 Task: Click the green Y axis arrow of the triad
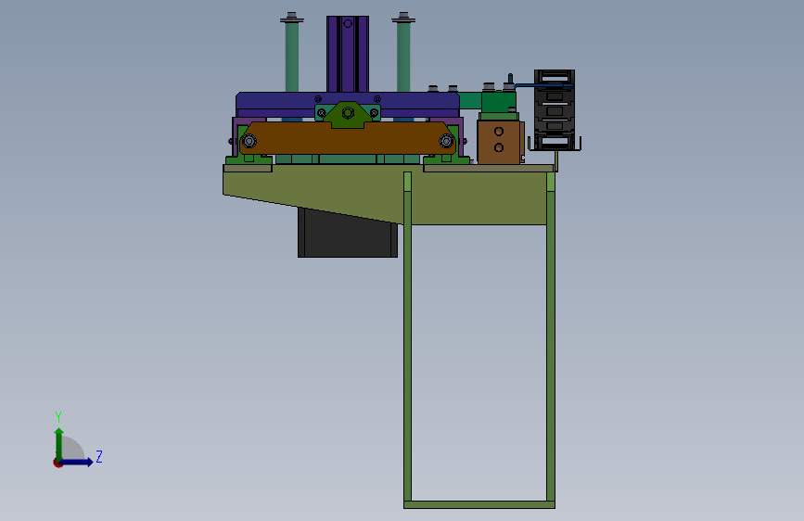(59, 443)
